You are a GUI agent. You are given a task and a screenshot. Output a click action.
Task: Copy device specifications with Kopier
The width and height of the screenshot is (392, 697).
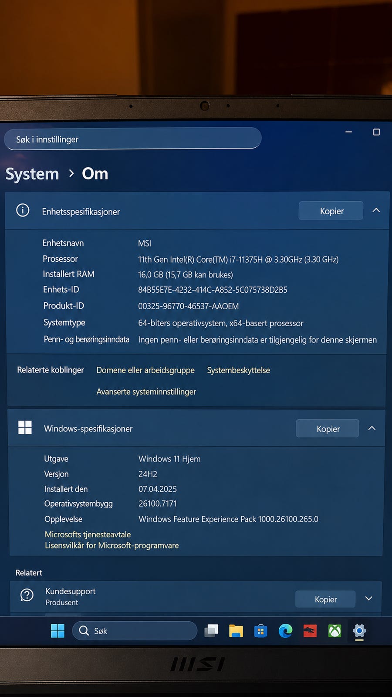(x=331, y=211)
